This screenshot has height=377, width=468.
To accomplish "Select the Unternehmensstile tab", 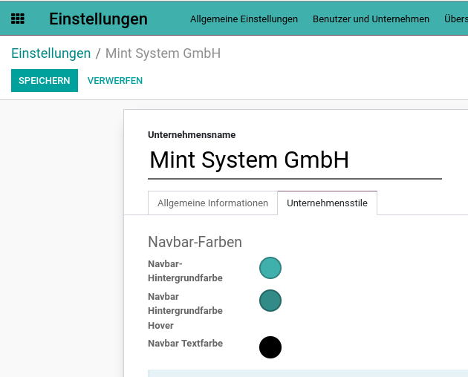I will (x=327, y=203).
